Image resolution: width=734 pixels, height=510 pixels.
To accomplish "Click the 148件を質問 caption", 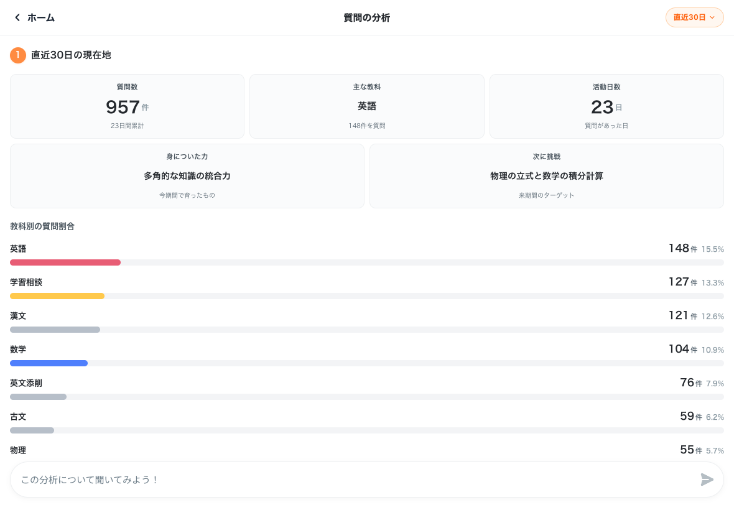I will pyautogui.click(x=367, y=126).
